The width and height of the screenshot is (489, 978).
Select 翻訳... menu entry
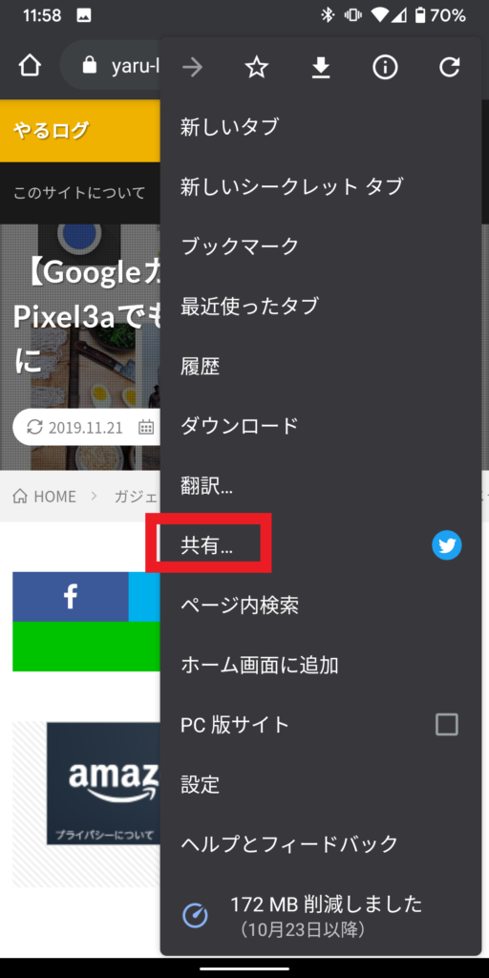click(321, 486)
